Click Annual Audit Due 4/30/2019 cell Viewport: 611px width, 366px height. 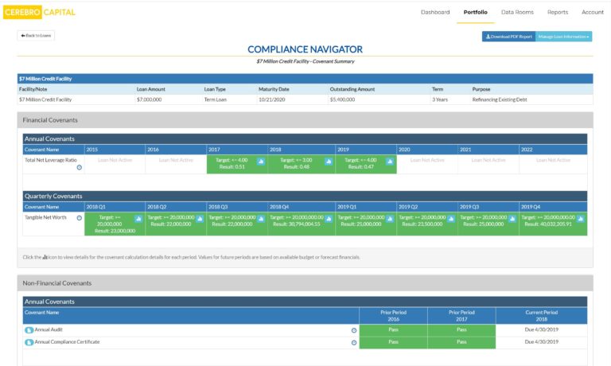pyautogui.click(x=541, y=329)
